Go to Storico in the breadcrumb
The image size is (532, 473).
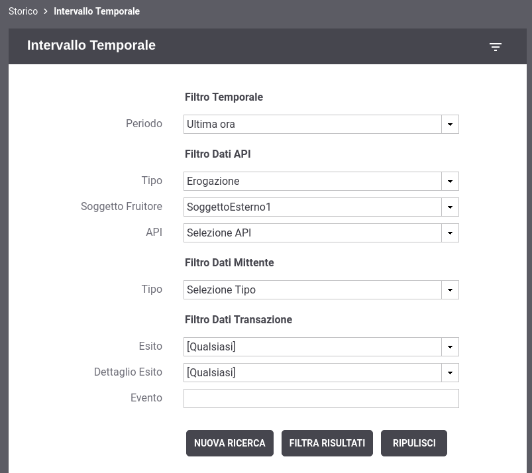tap(23, 11)
